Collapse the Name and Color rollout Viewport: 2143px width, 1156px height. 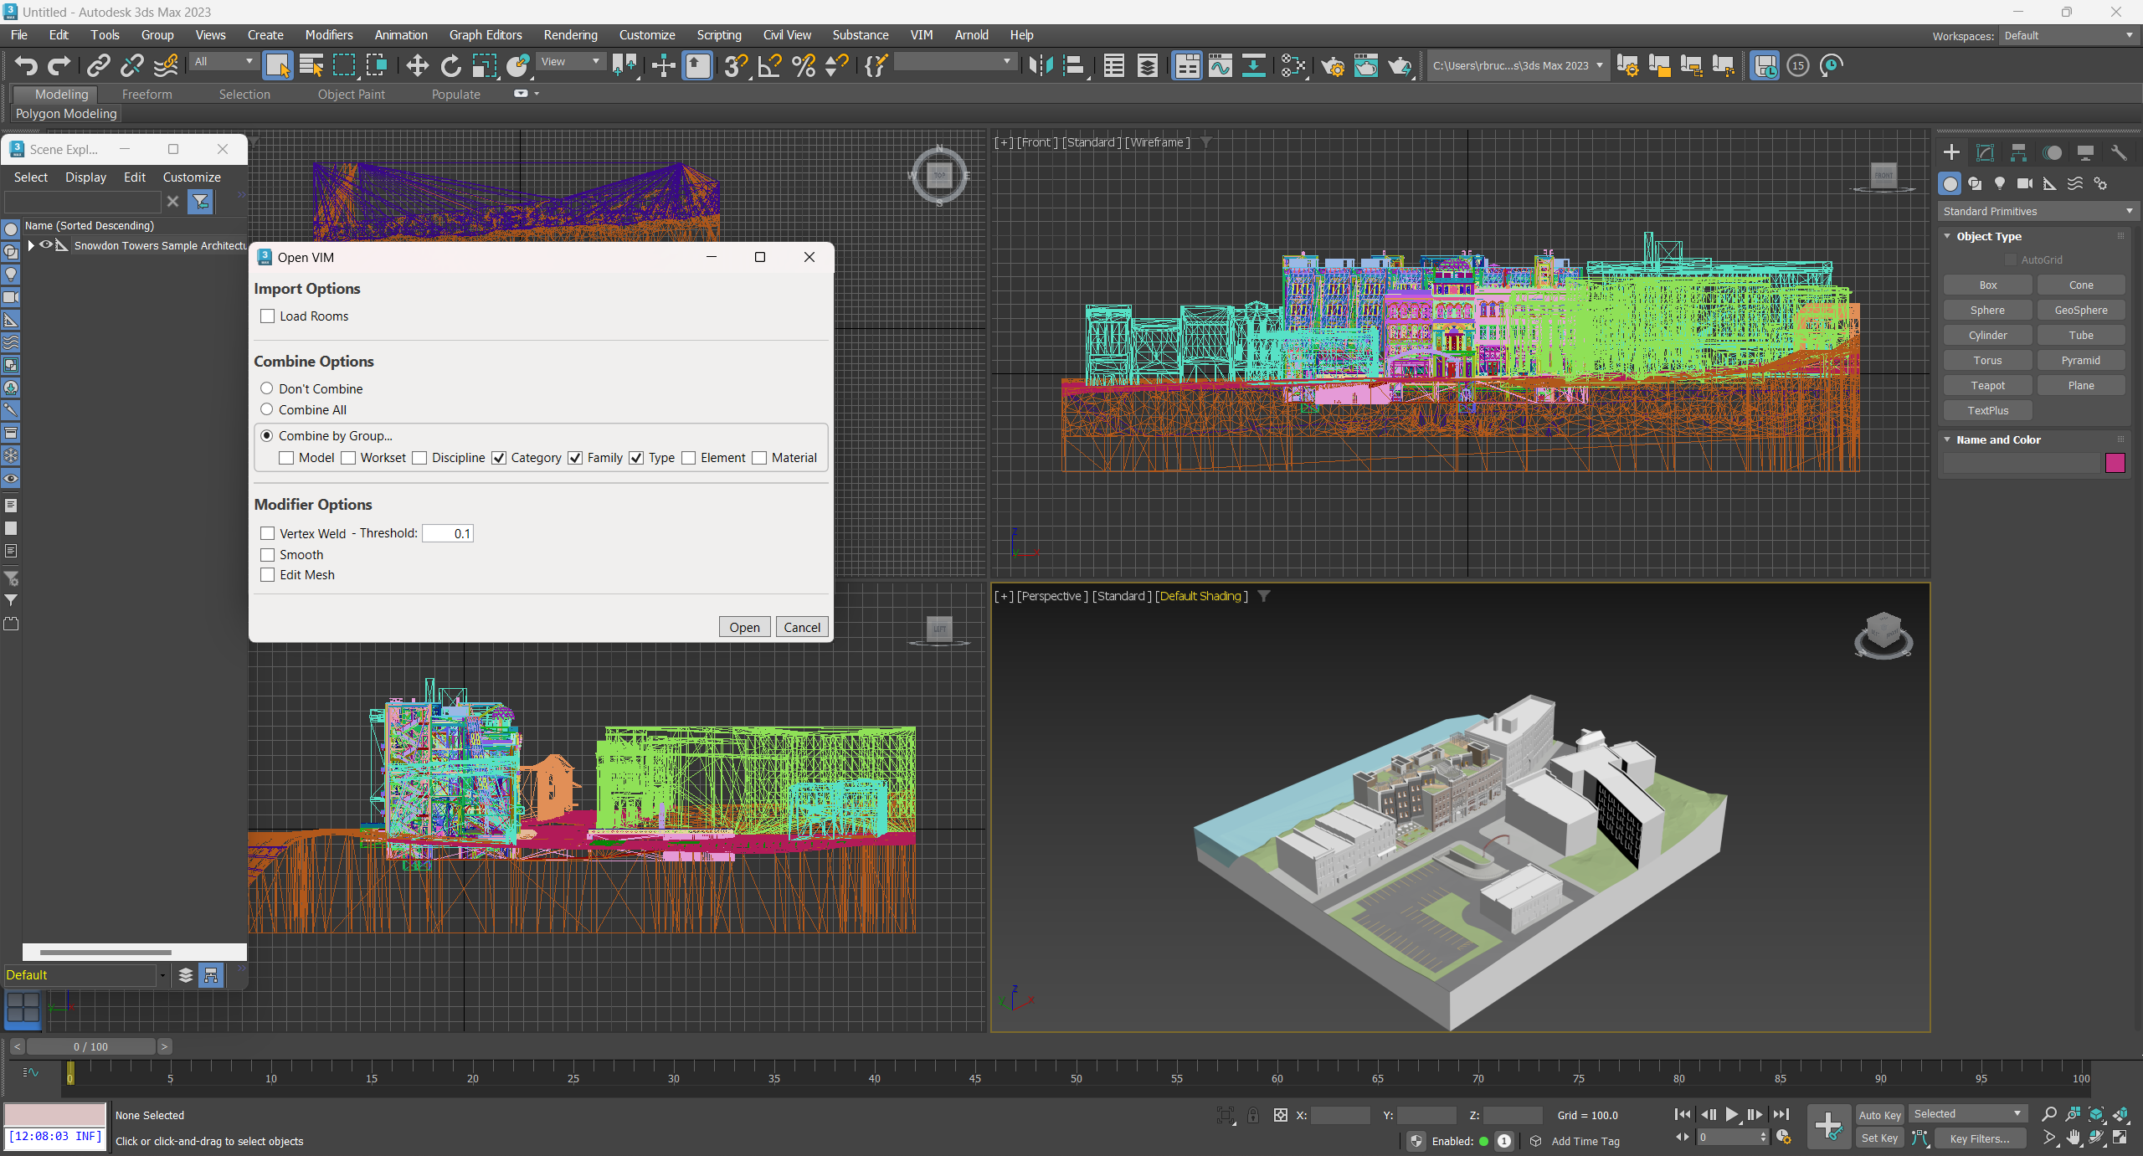click(1947, 439)
